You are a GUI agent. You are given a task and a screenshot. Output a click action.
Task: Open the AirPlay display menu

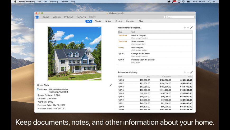pos(179,2)
